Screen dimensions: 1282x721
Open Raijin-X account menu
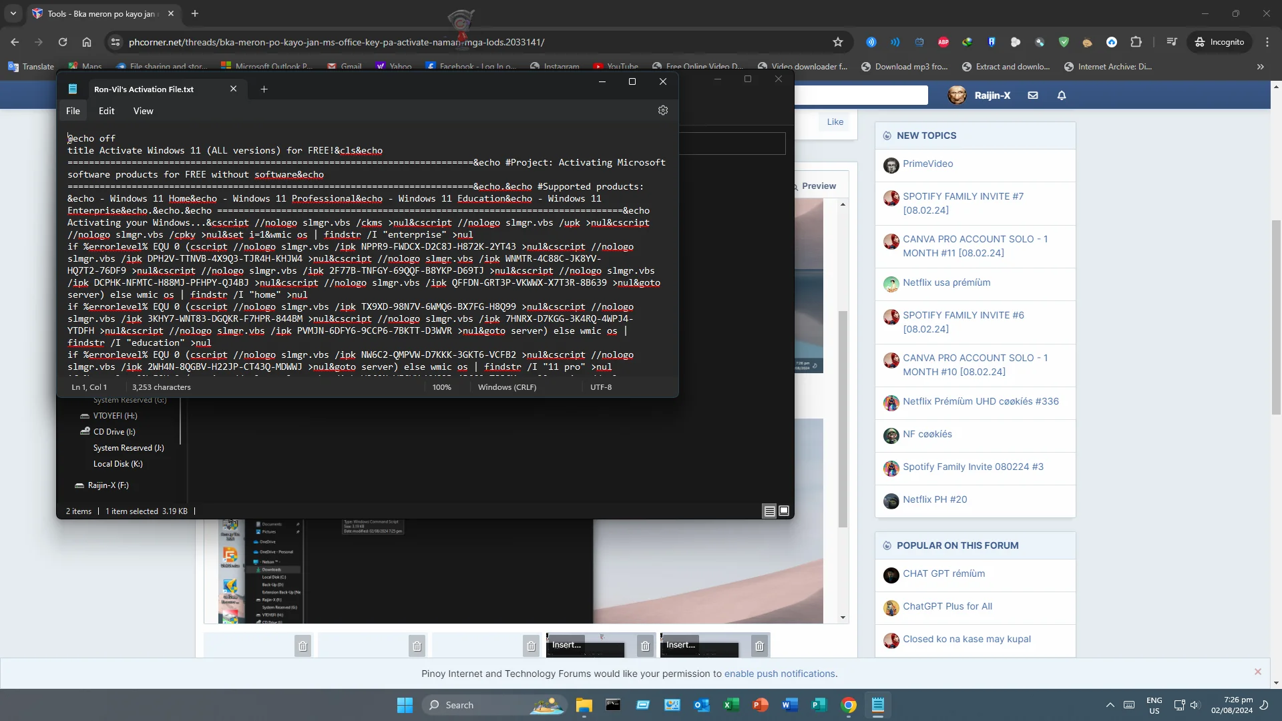(x=979, y=95)
